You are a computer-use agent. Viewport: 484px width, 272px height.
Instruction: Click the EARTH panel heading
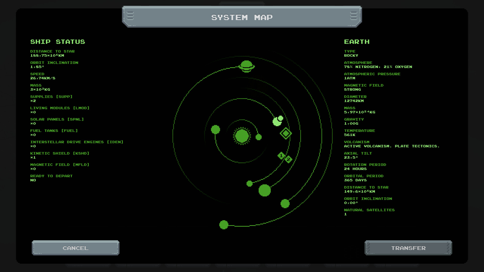(x=357, y=42)
